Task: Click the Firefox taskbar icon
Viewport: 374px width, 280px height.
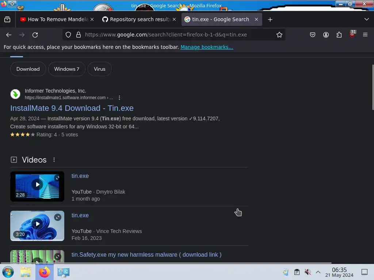Action: [x=44, y=272]
